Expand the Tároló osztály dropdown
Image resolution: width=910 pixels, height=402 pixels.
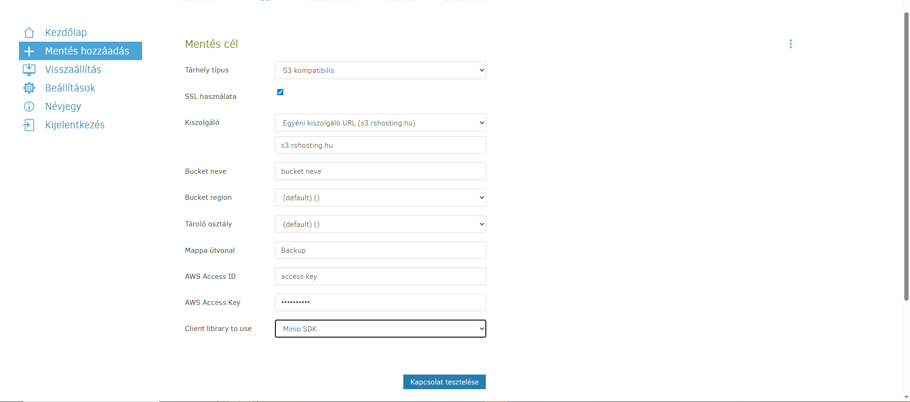[x=380, y=224]
